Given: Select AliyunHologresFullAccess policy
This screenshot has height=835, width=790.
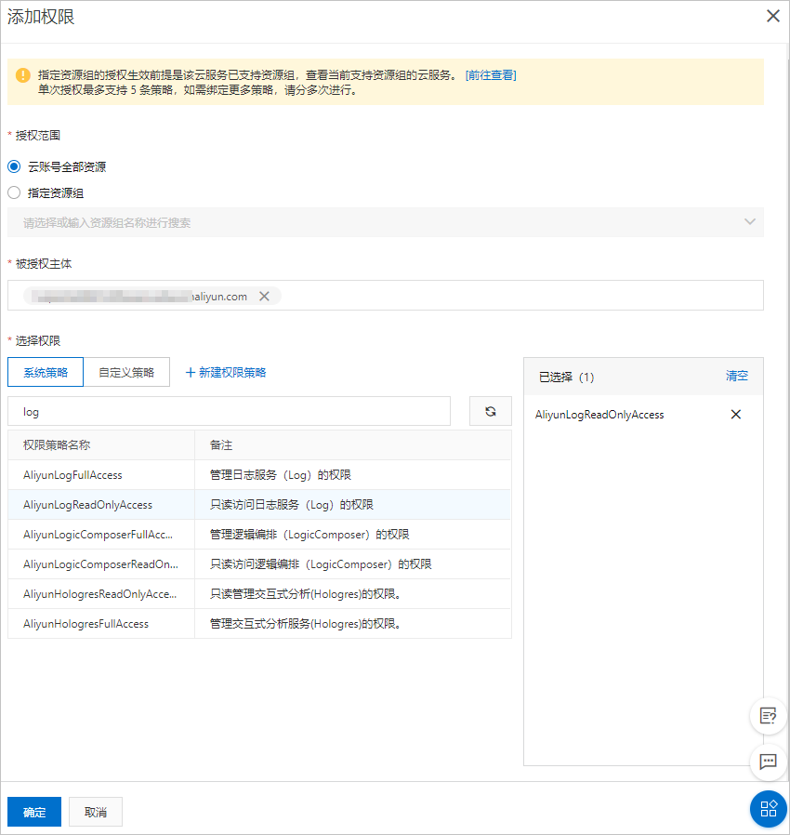Looking at the screenshot, I should click(86, 624).
